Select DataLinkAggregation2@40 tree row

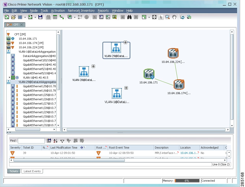[x=39, y=56]
